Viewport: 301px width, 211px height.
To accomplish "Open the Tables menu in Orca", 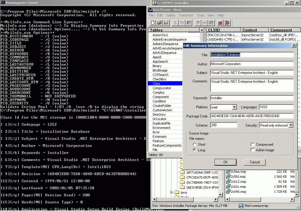I will point(171,15).
